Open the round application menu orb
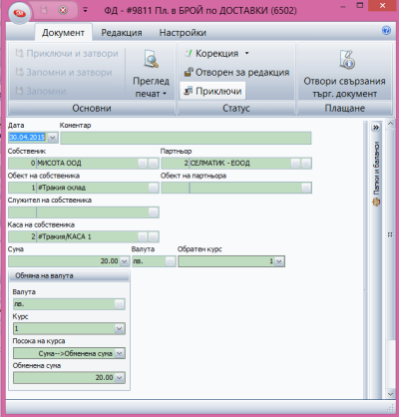399x417 pixels. [x=20, y=13]
